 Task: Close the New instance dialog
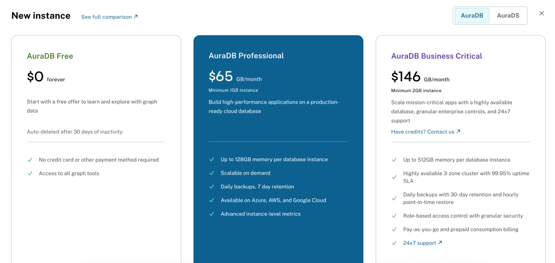(x=542, y=13)
